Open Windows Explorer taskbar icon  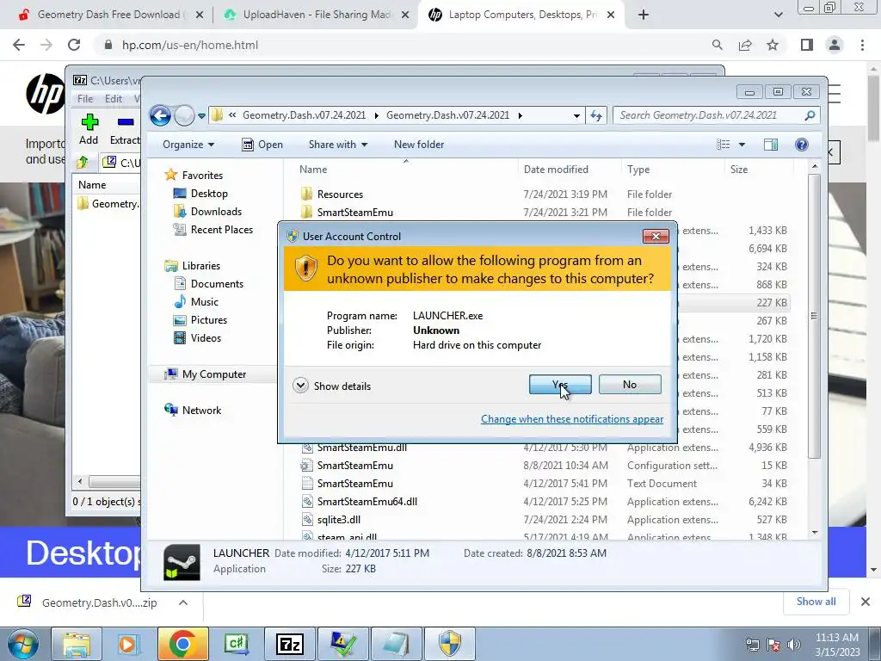pyautogui.click(x=77, y=644)
